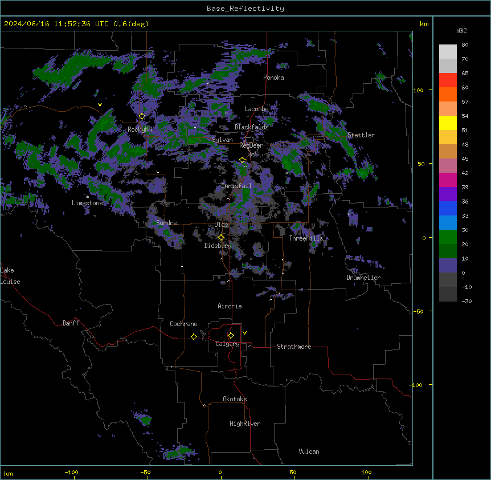Select the 57 dBZ orange color swatch
This screenshot has height=480, width=491.
click(448, 94)
